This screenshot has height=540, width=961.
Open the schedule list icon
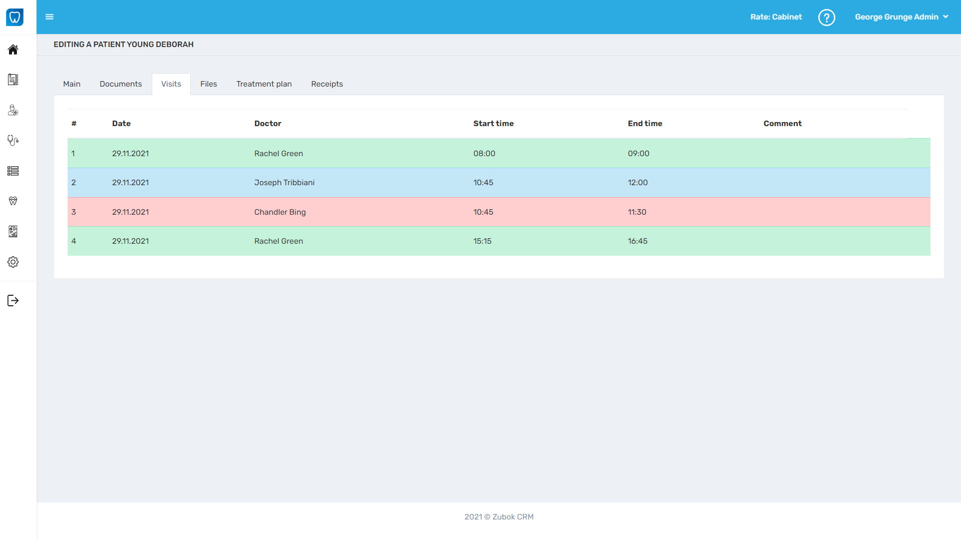pos(13,171)
